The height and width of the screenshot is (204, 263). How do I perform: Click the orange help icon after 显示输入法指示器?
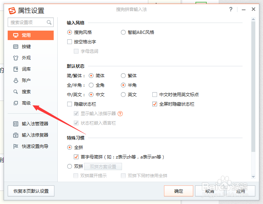[x=120, y=114]
